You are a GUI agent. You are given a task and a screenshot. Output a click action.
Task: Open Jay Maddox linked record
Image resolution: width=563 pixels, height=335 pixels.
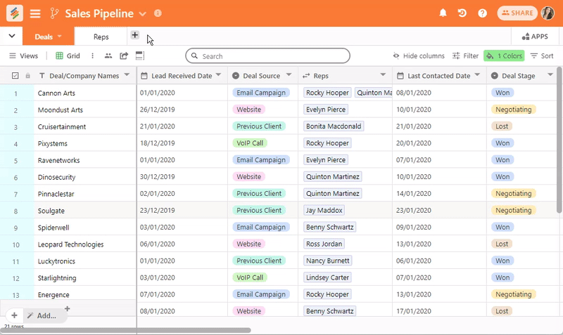324,210
